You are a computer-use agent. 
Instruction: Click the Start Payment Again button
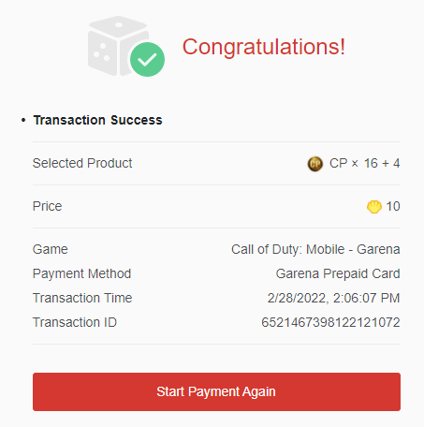(x=216, y=391)
